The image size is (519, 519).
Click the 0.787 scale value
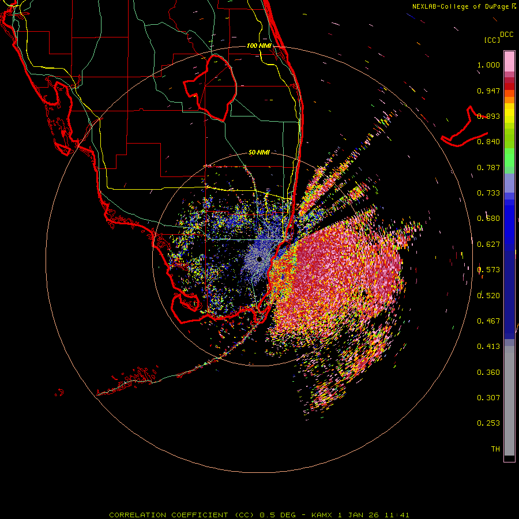[488, 167]
